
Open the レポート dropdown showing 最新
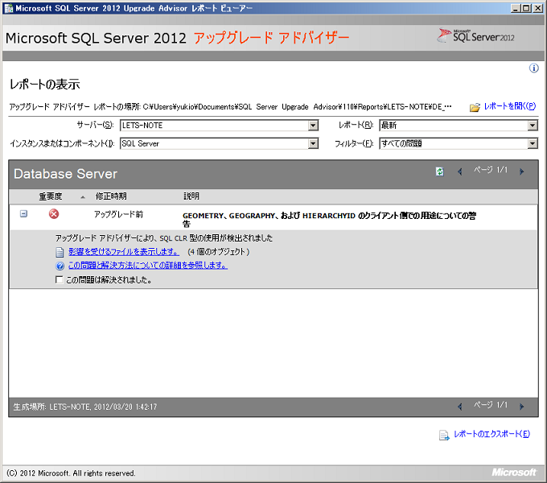(532, 126)
